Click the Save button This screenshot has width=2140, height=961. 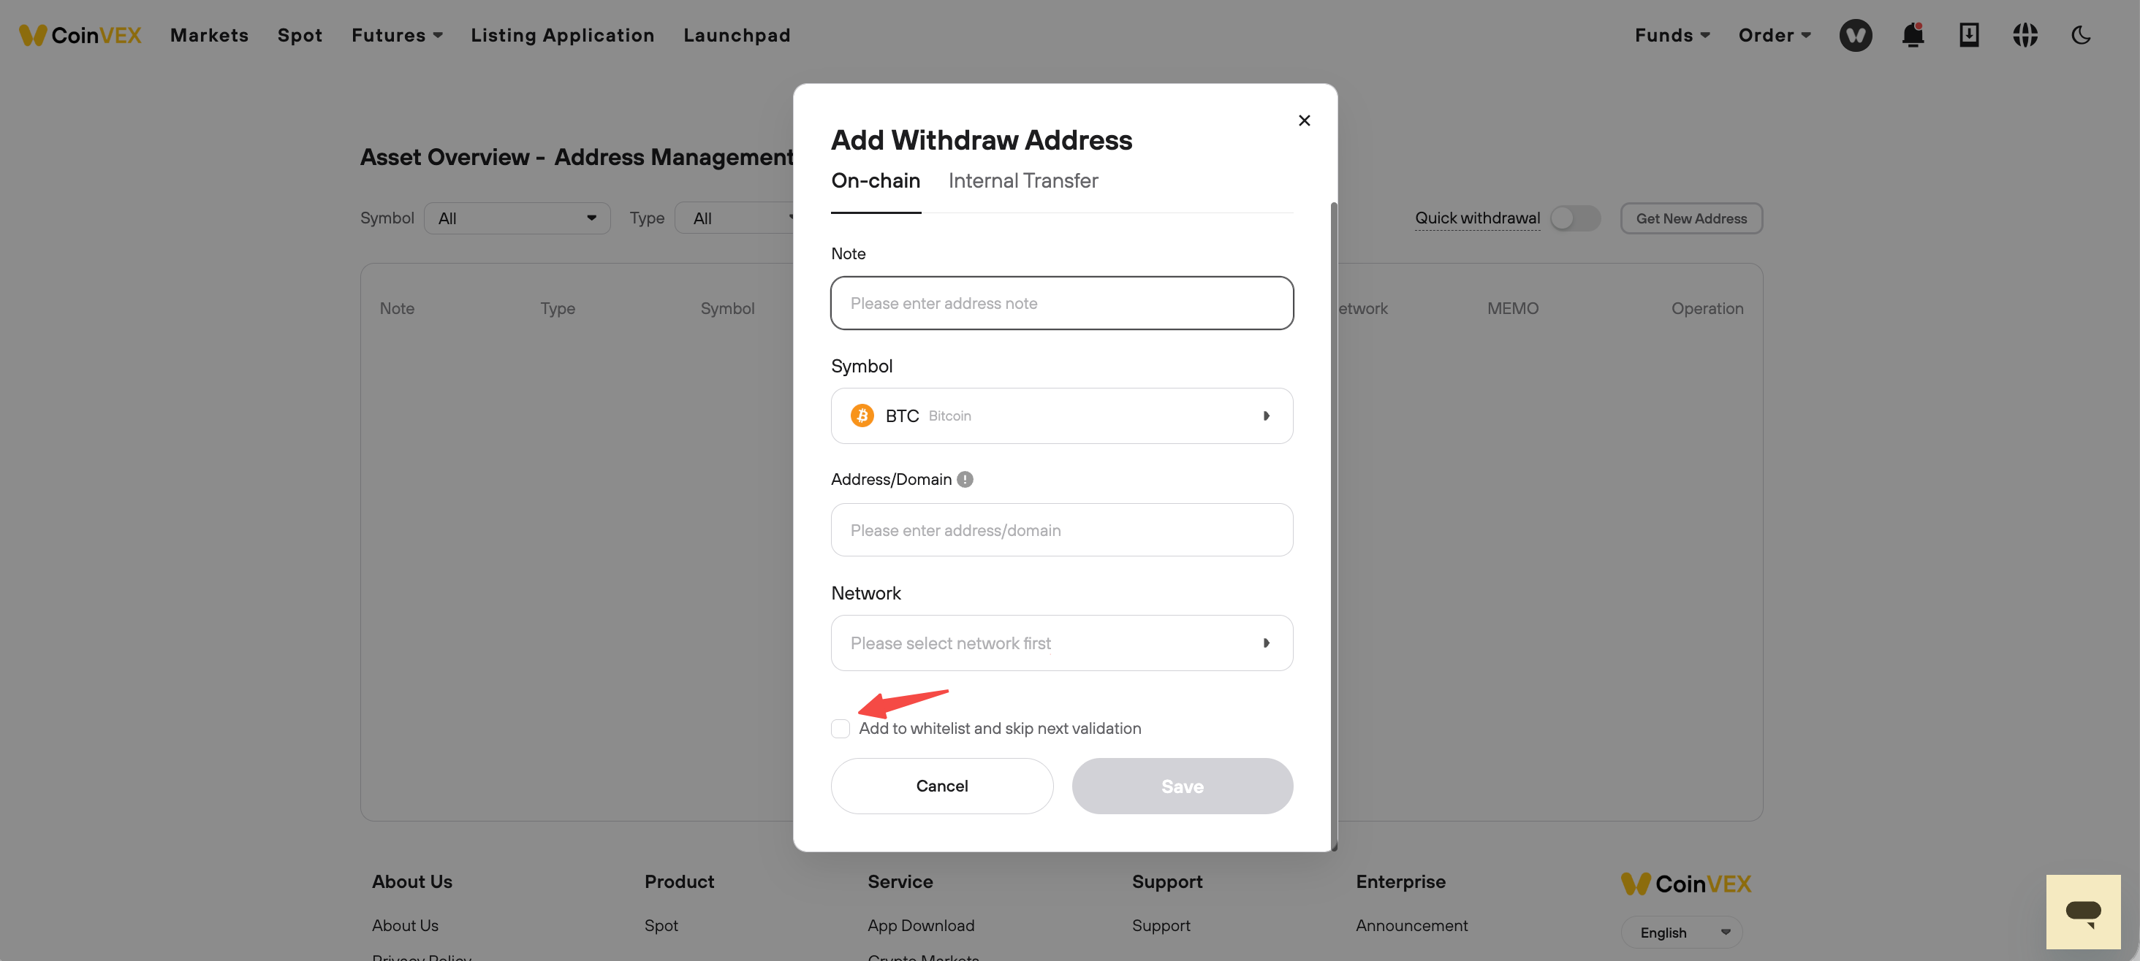tap(1182, 786)
